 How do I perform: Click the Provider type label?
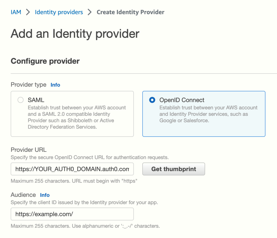coord(28,85)
